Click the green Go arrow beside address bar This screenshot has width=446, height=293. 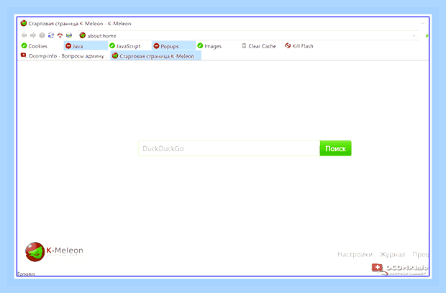point(427,35)
